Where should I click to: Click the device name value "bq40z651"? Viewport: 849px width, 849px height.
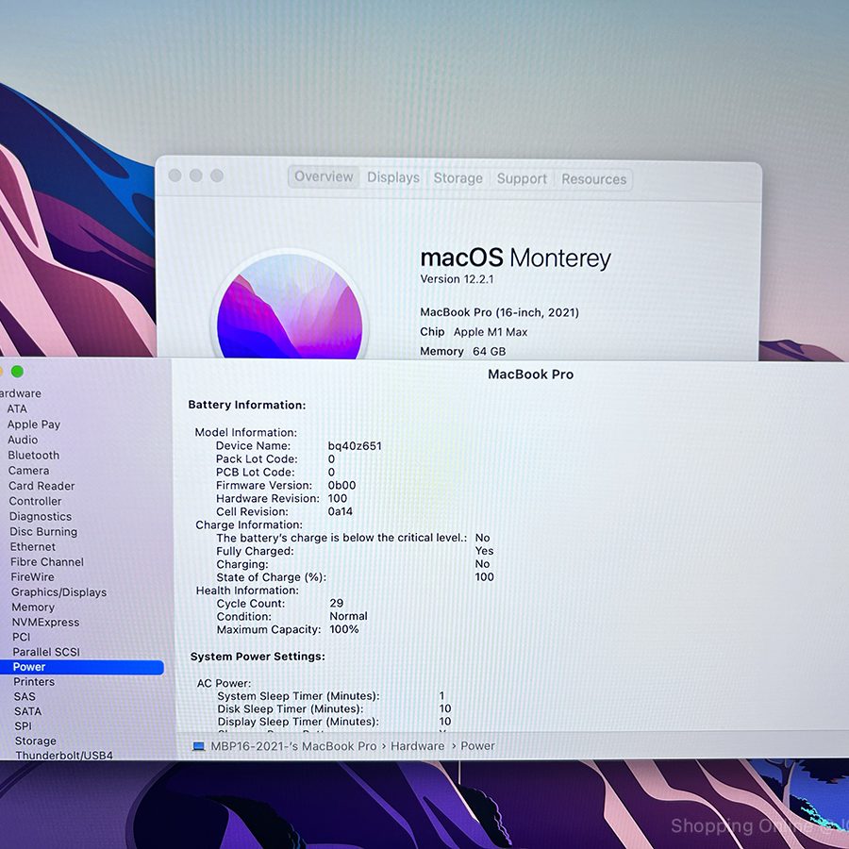[x=355, y=446]
